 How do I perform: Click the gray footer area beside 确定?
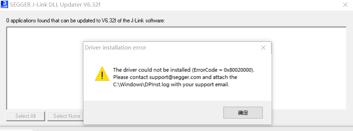pyautogui.click(x=153, y=113)
